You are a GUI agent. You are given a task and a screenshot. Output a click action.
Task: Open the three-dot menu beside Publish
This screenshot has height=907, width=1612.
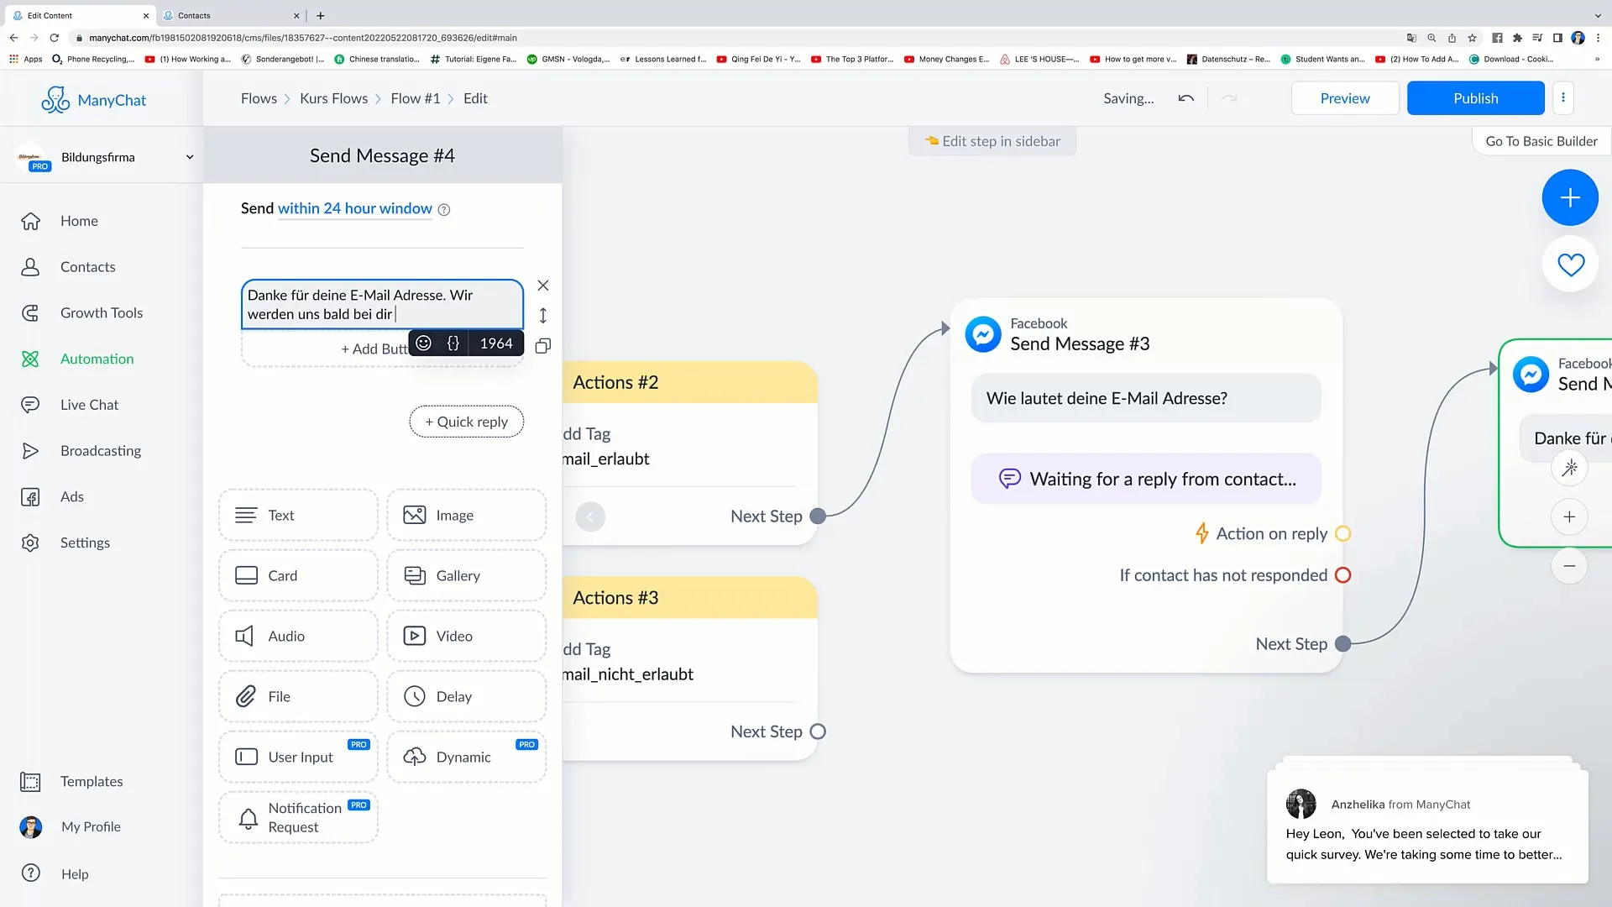point(1562,98)
